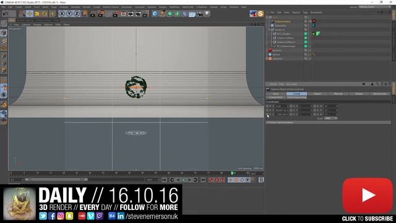Click the Make Editable icon
Image resolution: width=396 pixels, height=223 pixels.
4,24
